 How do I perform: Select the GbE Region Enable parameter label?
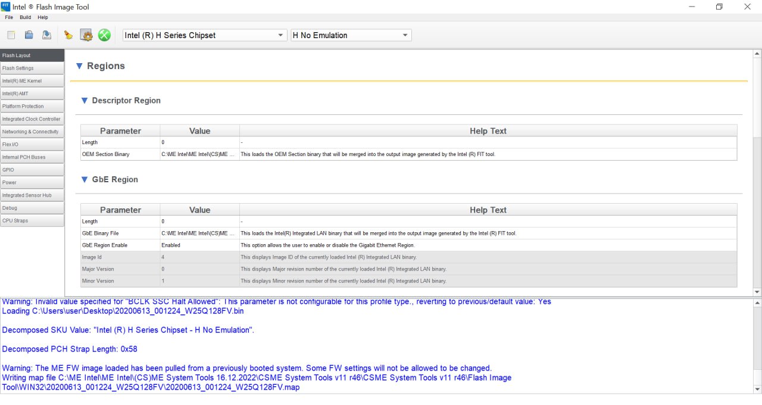[104, 245]
